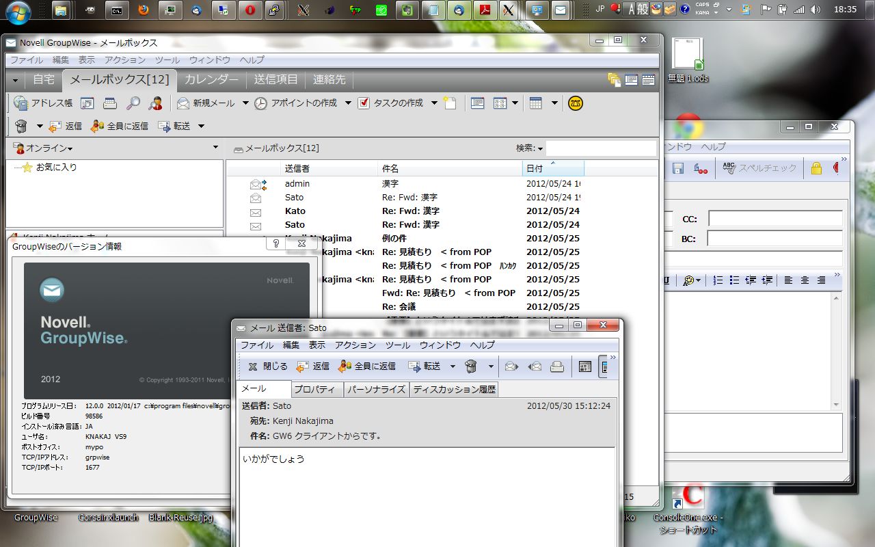Click the proxy user icon in main toolbar
Viewport: 875px width, 547px height.
(x=156, y=103)
